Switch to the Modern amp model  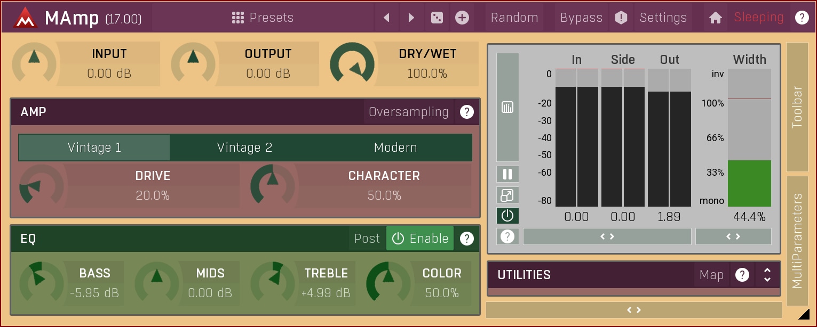(x=395, y=148)
